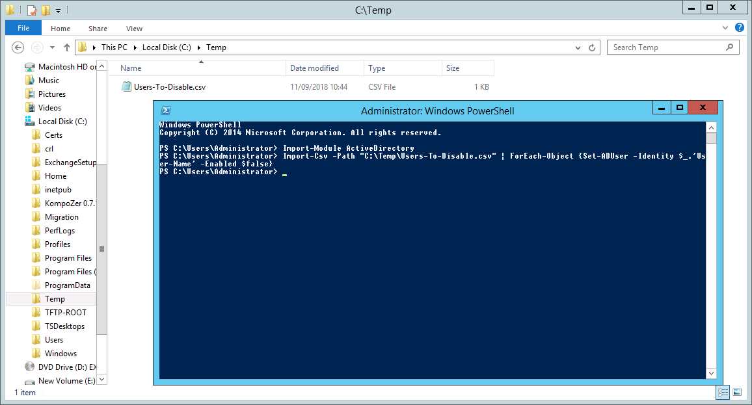Refresh the Temp folder view

pos(592,47)
